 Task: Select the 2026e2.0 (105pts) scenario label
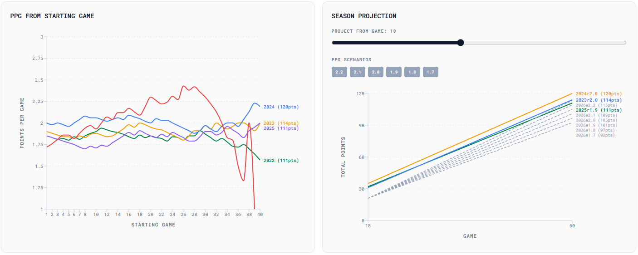596,120
